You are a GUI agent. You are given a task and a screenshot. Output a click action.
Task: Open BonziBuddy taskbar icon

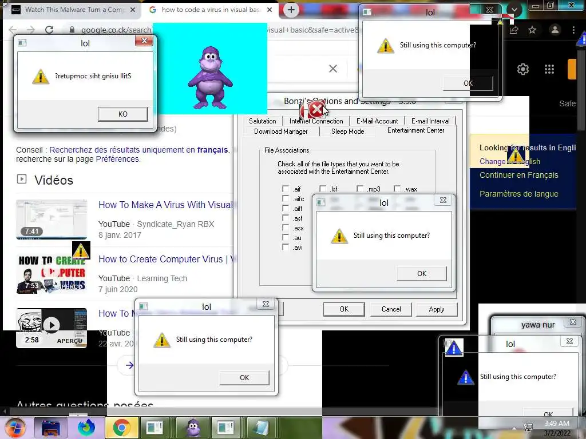tap(192, 428)
